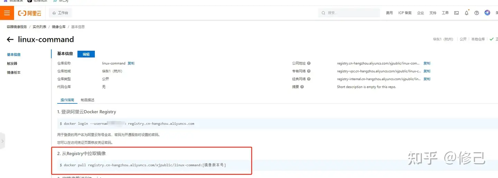This screenshot has height=178, width=498.
Task: Open the hamburger navigation menu
Action: click(7, 13)
